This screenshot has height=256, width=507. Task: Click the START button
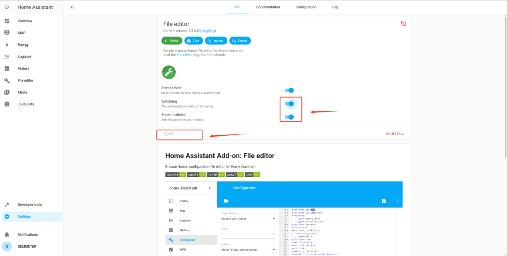pos(169,134)
